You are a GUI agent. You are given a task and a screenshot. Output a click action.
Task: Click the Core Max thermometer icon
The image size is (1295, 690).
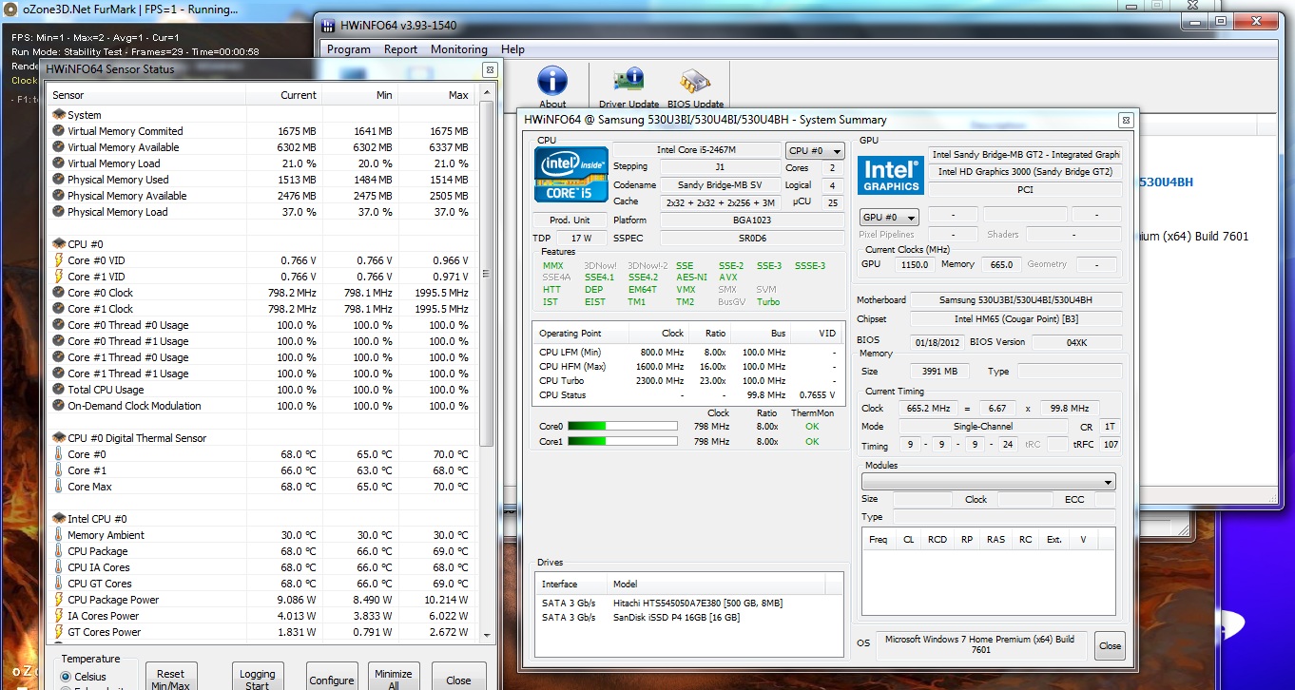tap(59, 487)
